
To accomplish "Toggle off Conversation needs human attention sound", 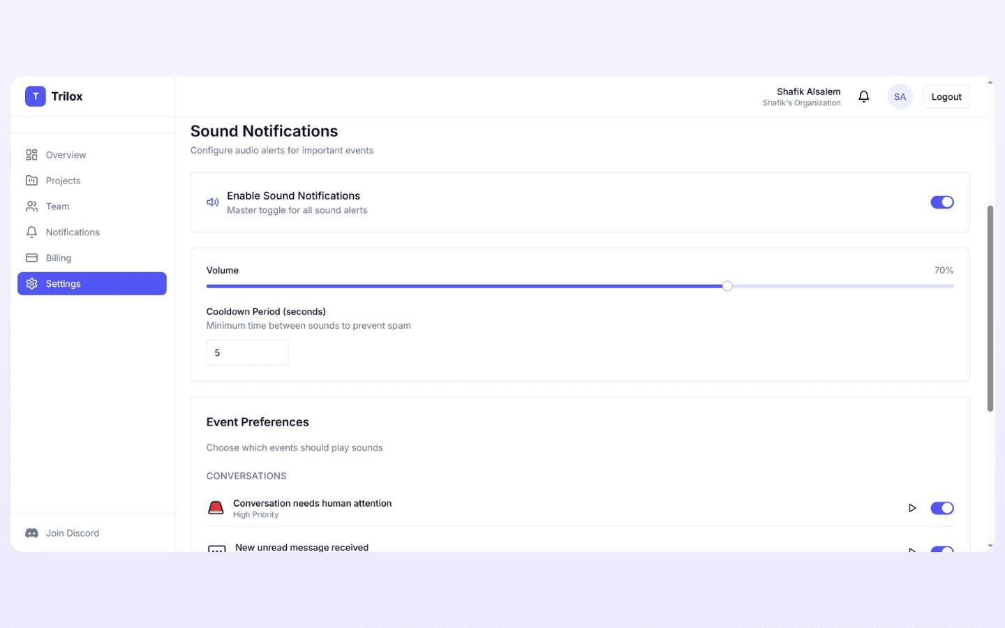I will coord(942,508).
